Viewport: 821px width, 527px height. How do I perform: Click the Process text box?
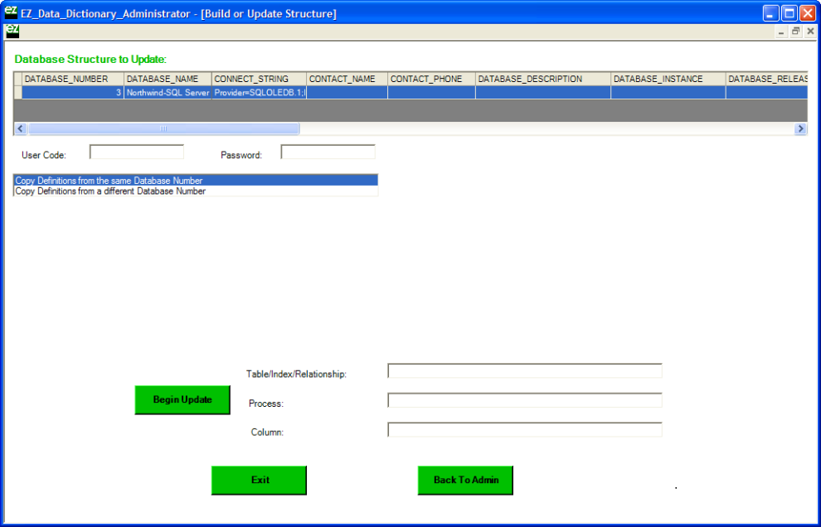coord(524,400)
